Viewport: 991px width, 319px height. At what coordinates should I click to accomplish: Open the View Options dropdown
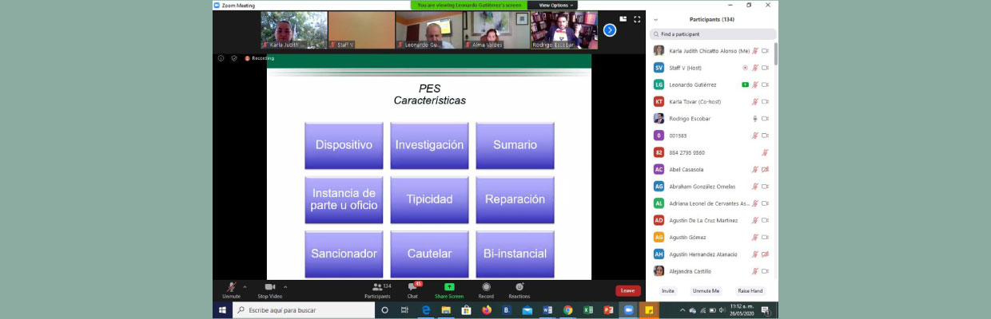tap(556, 5)
